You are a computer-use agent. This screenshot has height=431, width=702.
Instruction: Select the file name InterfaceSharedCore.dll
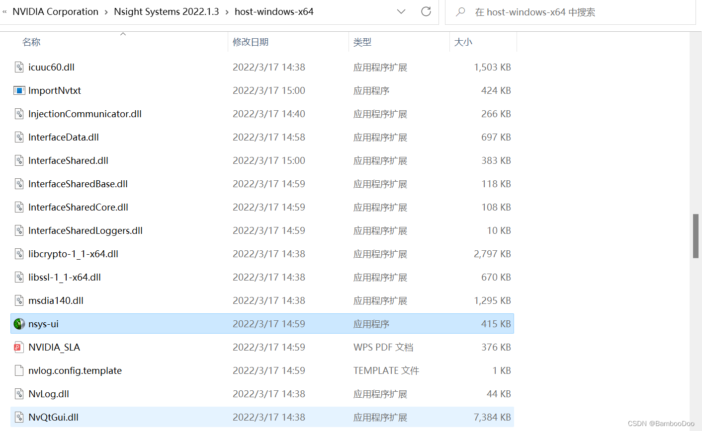78,207
